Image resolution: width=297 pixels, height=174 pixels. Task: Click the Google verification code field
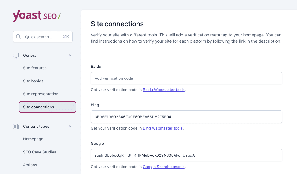(186, 155)
